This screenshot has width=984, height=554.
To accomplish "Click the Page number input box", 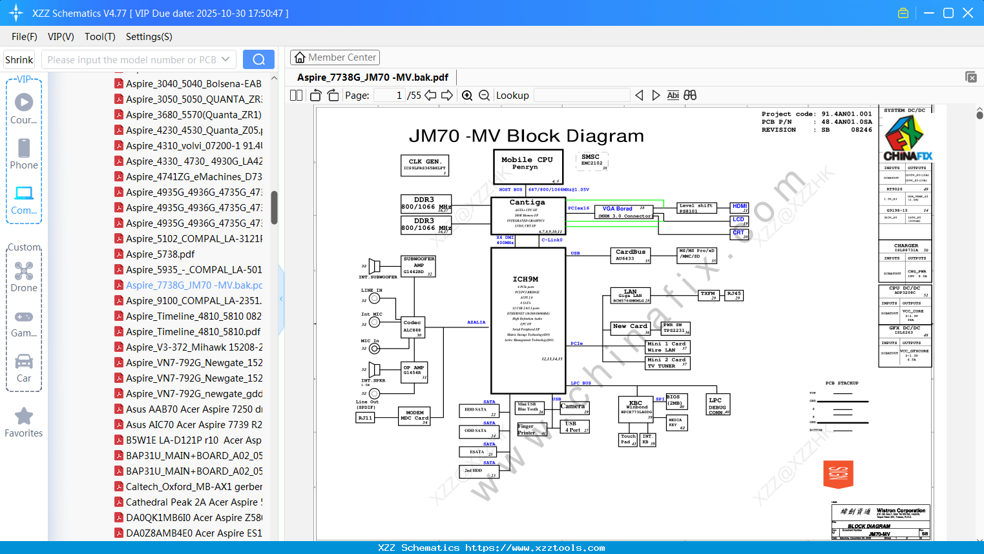I will point(389,96).
